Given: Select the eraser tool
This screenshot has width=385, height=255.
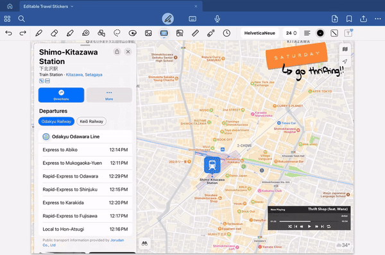Looking at the screenshot, I should tap(55, 33).
